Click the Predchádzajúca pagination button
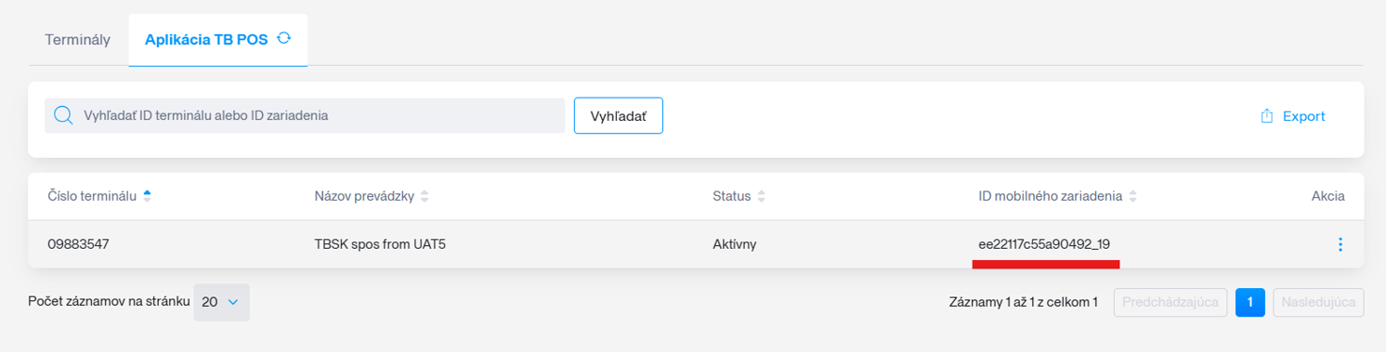1386x353 pixels. 1170,302
